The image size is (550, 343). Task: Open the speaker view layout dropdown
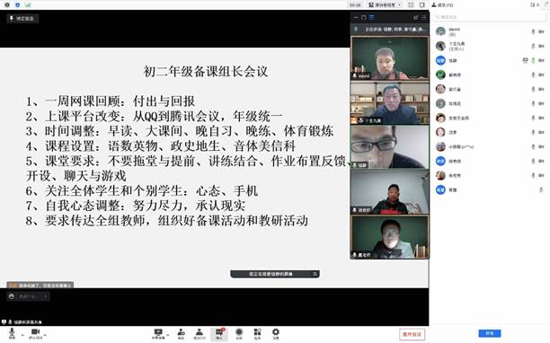point(385,4)
